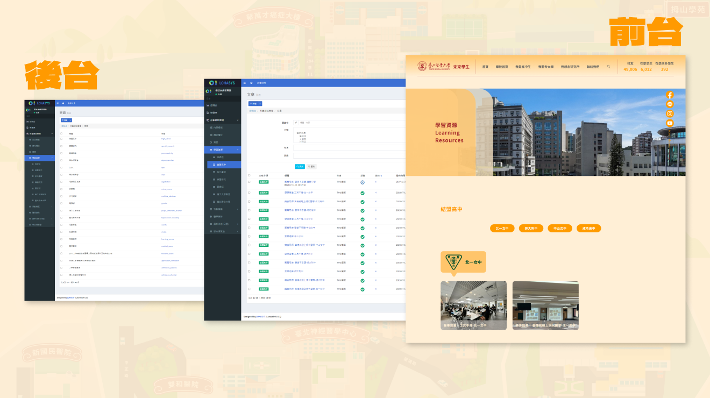710x398 pixels.
Task: Collapse the highlighted 學習資源 sidebar section in middle window
Action: click(223, 149)
